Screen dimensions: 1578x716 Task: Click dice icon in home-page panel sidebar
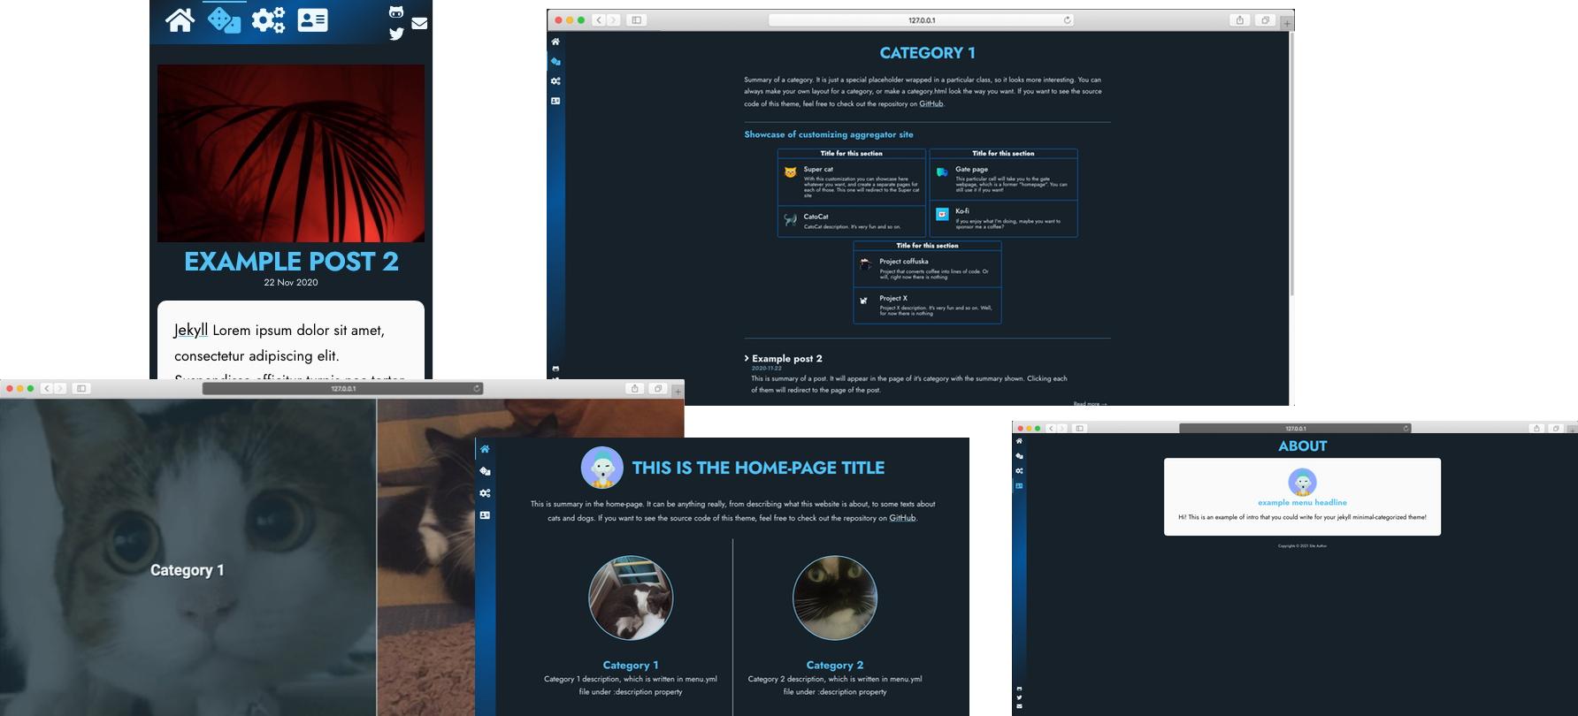pos(485,471)
